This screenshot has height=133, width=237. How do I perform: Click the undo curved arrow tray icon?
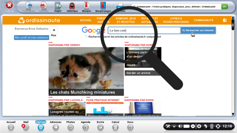click(x=205, y=126)
